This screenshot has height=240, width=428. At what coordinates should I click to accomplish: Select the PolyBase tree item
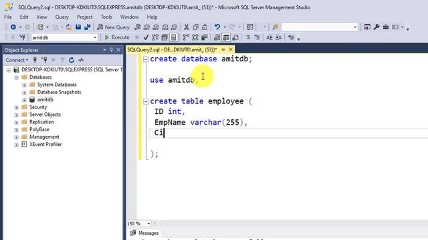point(39,129)
